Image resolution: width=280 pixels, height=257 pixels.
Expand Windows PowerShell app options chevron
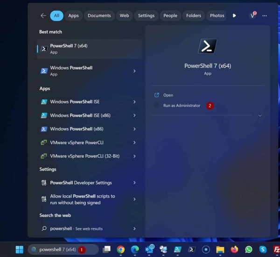point(134,71)
